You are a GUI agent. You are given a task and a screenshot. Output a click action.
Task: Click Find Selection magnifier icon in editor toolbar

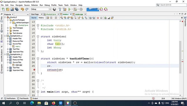click(x=61, y=18)
